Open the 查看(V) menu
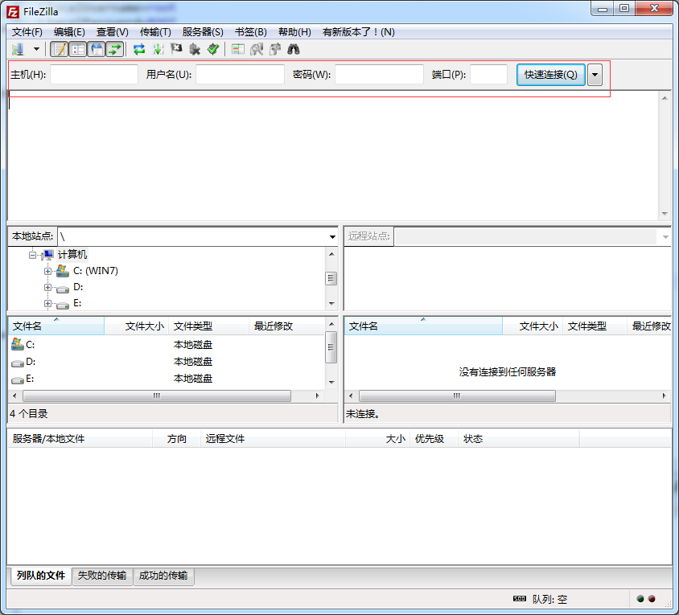This screenshot has height=615, width=679. click(112, 32)
